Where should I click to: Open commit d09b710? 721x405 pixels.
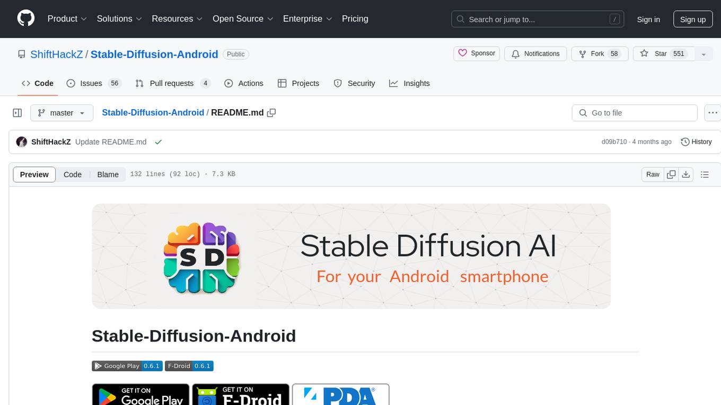[x=614, y=142]
